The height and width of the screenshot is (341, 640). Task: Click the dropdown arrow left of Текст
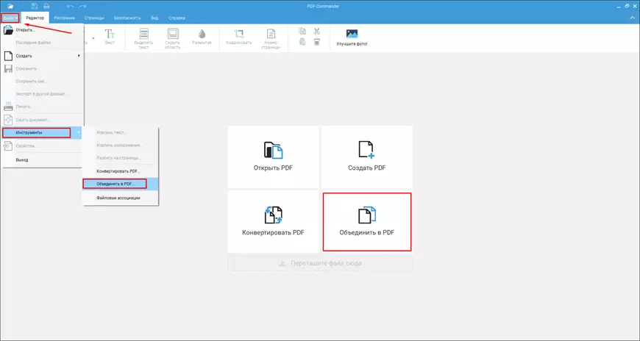coord(93,38)
